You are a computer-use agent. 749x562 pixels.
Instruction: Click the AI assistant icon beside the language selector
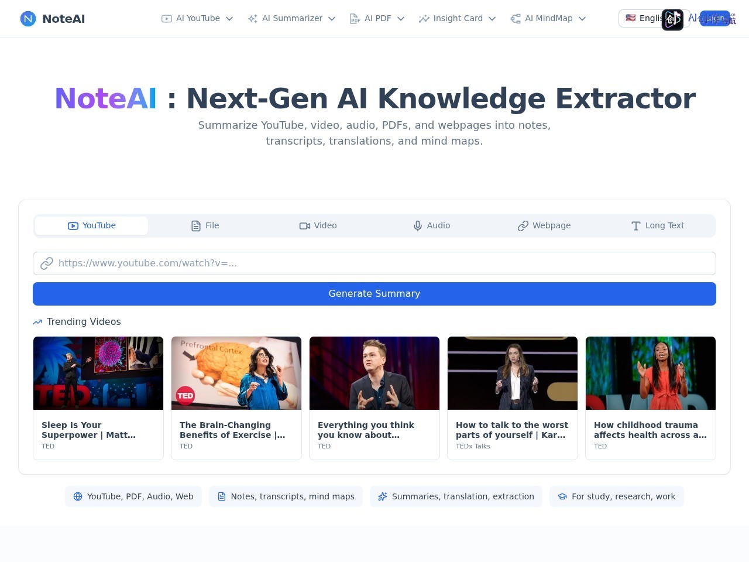pyautogui.click(x=672, y=20)
